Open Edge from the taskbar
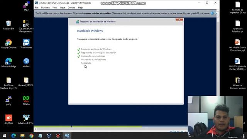247x139 pixels. click(14, 136)
